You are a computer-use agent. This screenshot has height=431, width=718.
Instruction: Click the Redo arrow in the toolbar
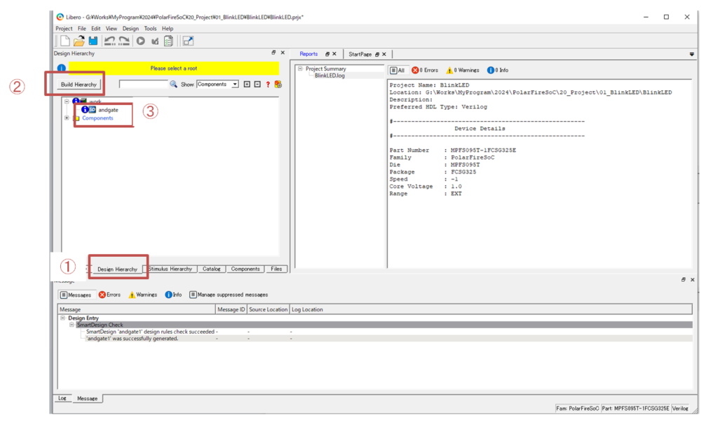point(124,41)
